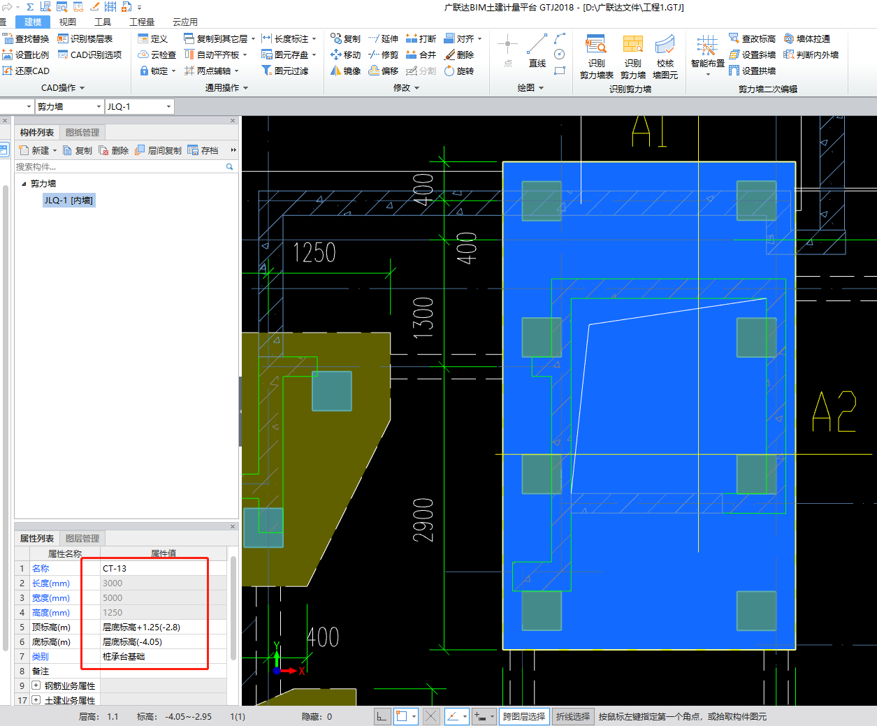877x726 pixels.
Task: Select the 合并 (Merge) tool
Action: pos(421,55)
